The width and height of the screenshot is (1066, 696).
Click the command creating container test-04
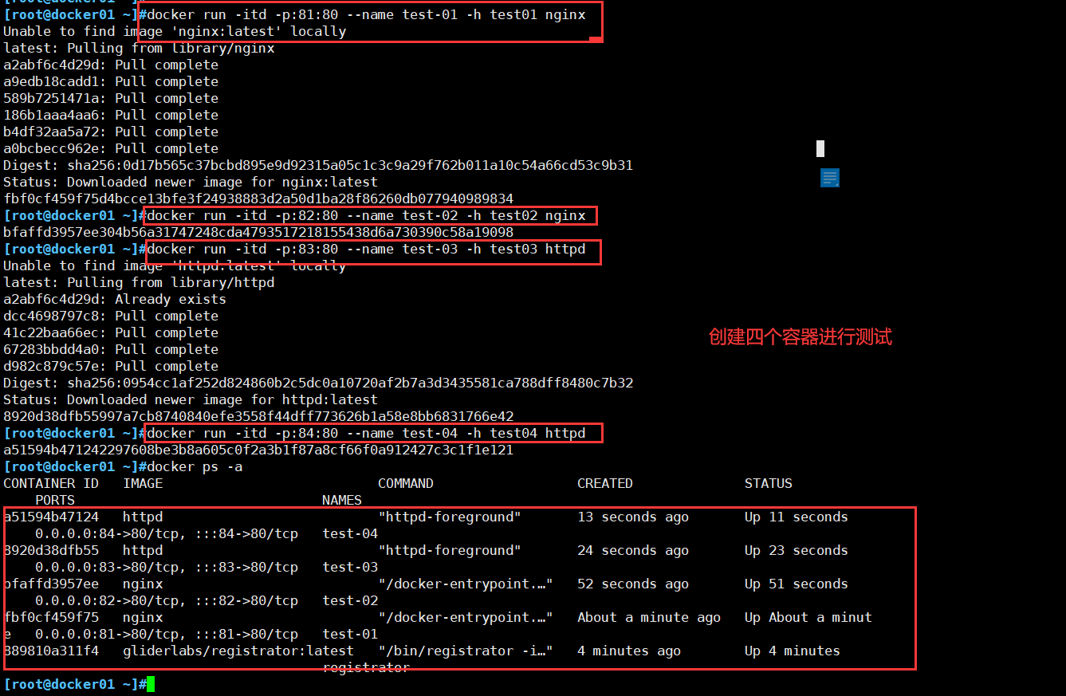pos(366,433)
